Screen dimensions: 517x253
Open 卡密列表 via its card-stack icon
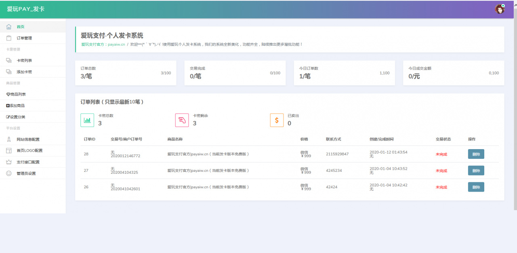(x=9, y=60)
